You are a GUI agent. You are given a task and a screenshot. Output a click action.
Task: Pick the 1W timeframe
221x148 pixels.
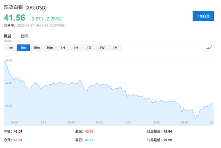(102, 48)
